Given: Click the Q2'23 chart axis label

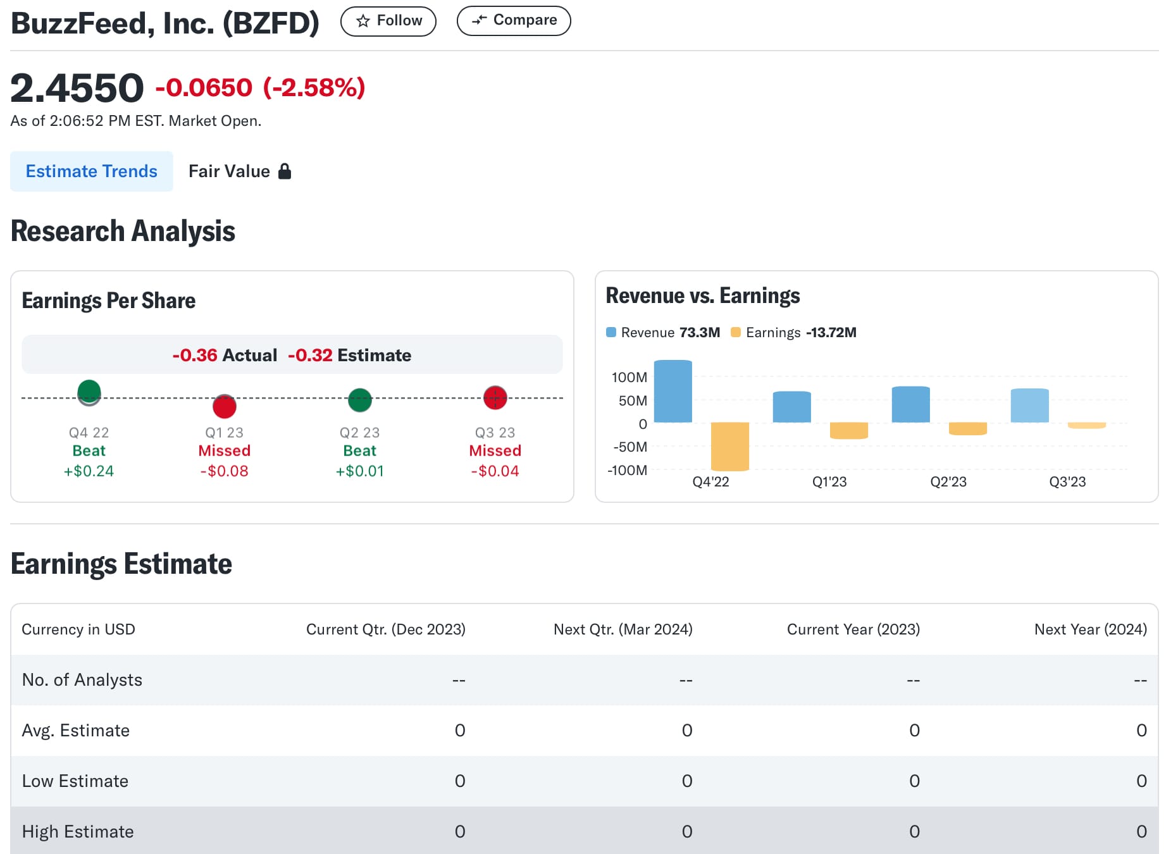Looking at the screenshot, I should tap(948, 482).
